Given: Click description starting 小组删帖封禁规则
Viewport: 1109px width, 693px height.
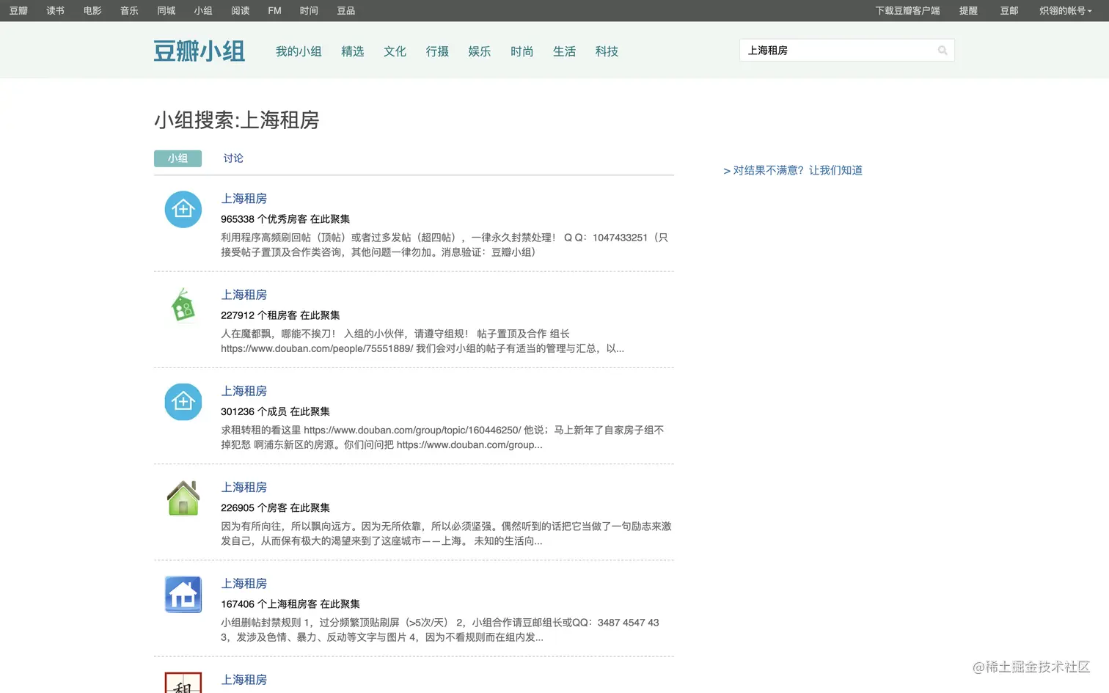Looking at the screenshot, I should coord(440,630).
